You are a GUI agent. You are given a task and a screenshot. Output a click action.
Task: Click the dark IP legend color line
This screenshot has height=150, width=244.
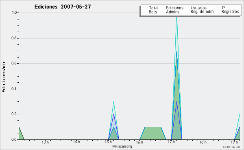pyautogui.click(x=217, y=8)
